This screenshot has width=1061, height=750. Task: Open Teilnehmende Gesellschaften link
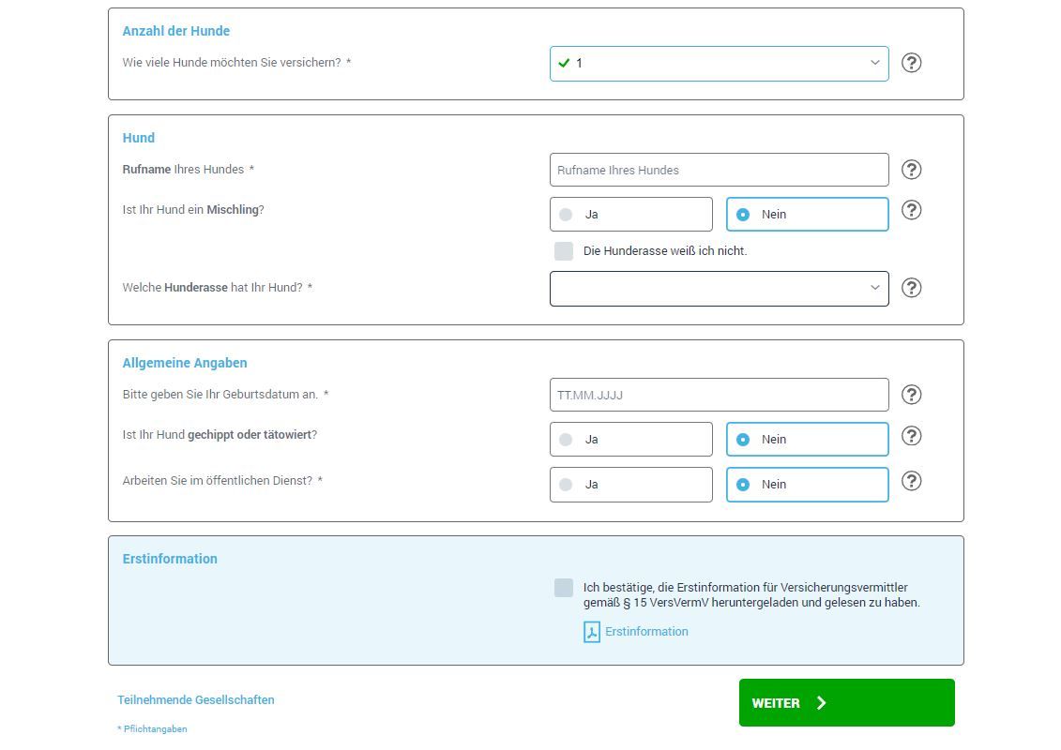(x=196, y=699)
